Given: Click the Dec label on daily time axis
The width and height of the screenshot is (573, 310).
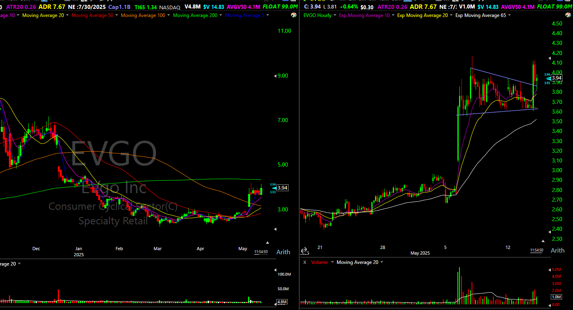Looking at the screenshot, I should coord(36,249).
